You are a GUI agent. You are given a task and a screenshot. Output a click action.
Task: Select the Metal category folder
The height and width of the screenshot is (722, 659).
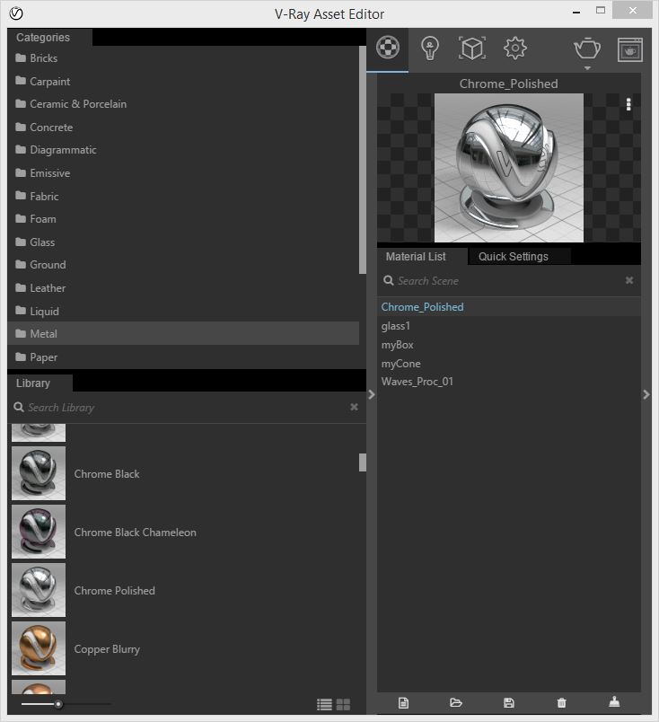click(x=183, y=333)
